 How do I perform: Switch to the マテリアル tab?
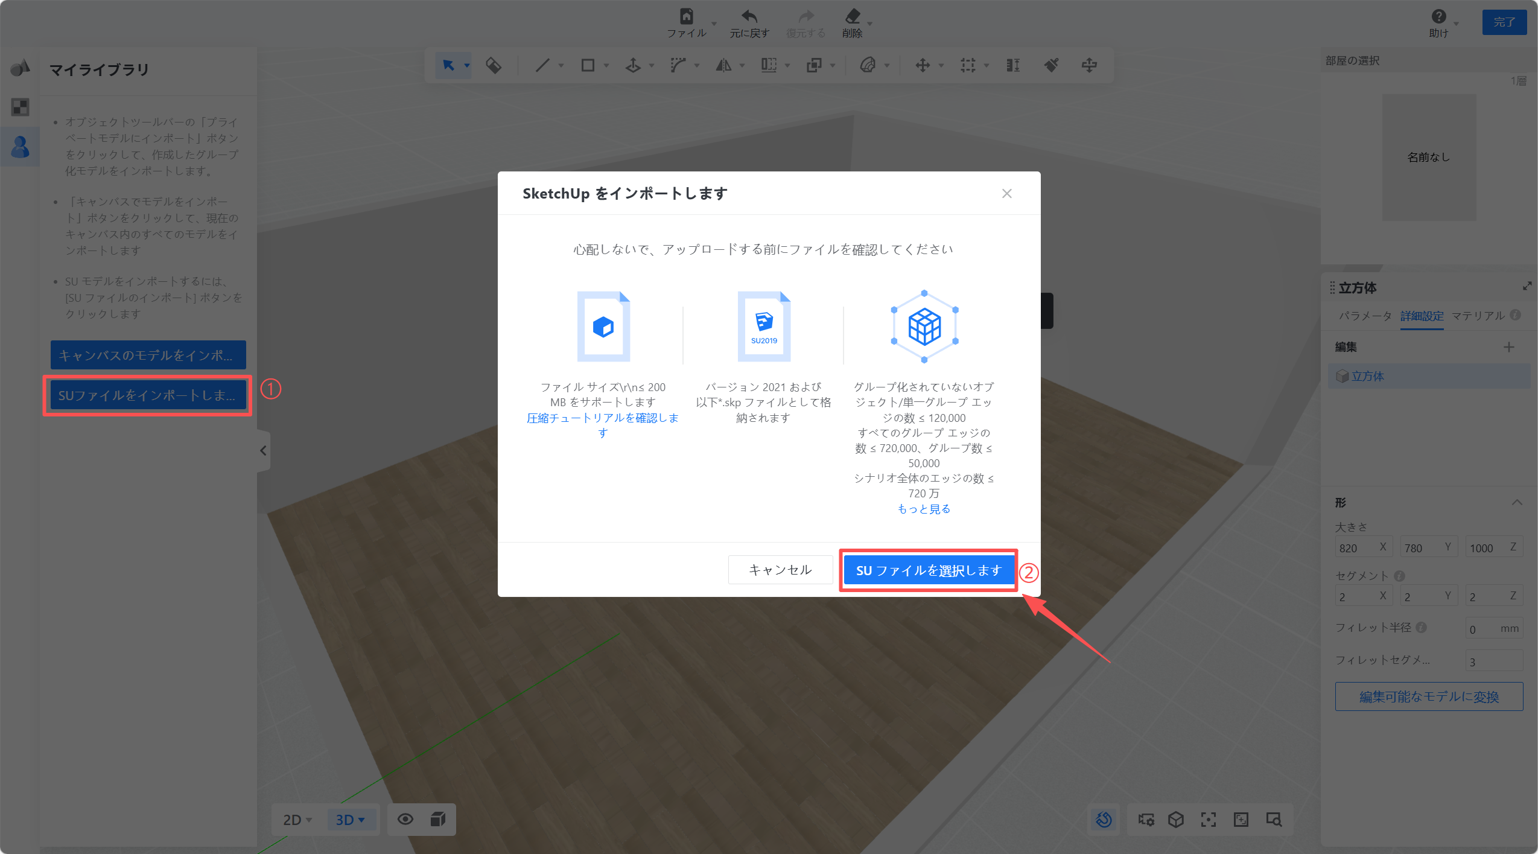1478,316
